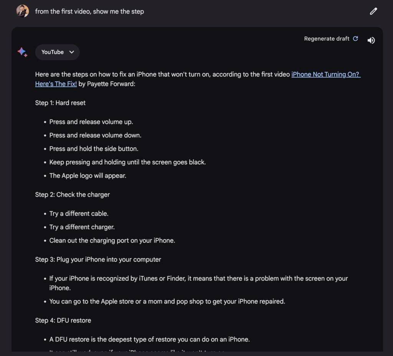Click the edit prompt pencil icon
Viewport: 393px width, 356px height.
coord(373,11)
